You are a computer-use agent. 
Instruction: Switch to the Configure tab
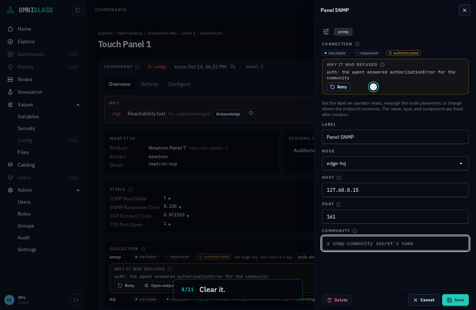179,84
